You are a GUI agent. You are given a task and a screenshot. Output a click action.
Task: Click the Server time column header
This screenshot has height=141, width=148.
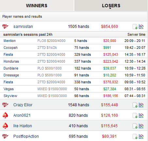pos(136,34)
